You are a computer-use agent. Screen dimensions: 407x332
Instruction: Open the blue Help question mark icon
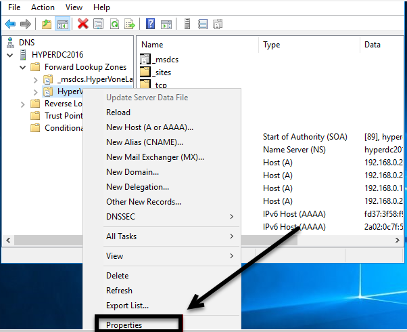tap(150, 24)
